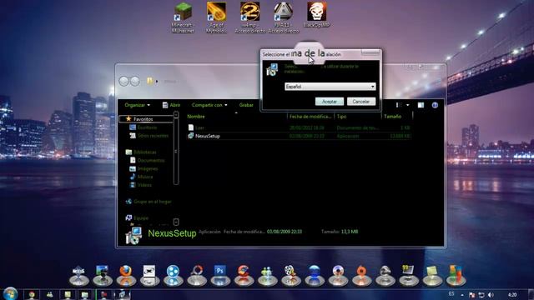This screenshot has width=534, height=300.
Task: Click Explorer forward navigation button
Action: [x=135, y=81]
